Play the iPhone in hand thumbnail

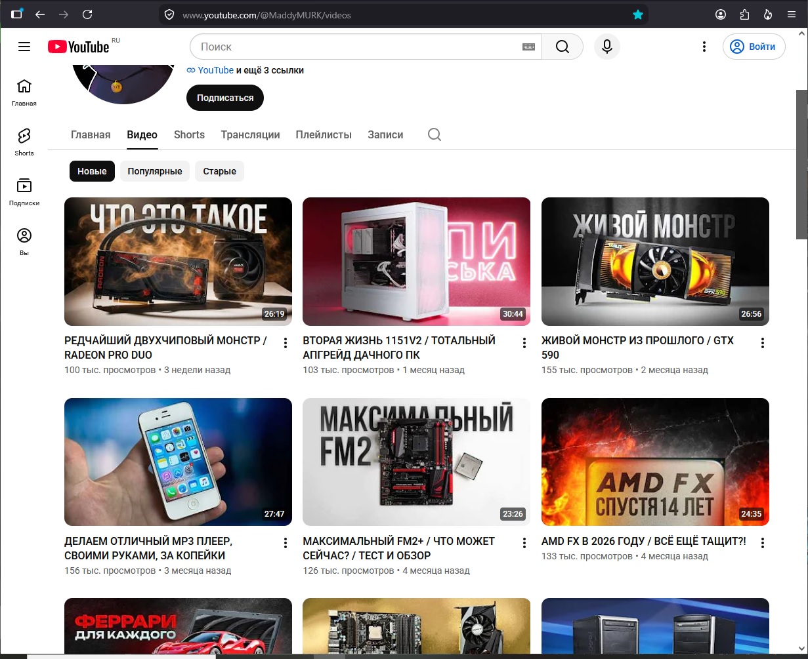178,462
